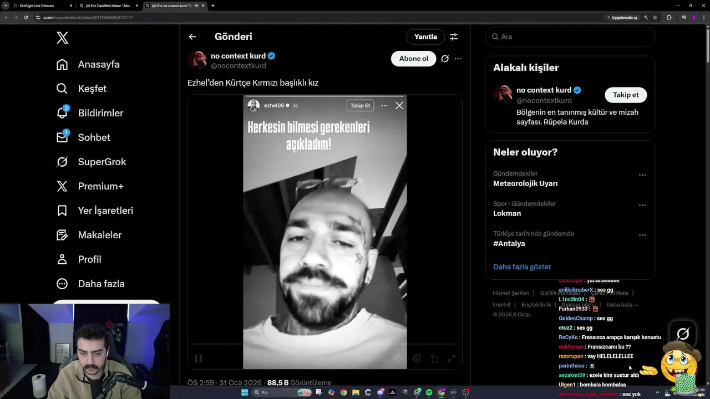This screenshot has height=399, width=710.
Task: Open the tab search dropdown
Action: tap(5, 6)
